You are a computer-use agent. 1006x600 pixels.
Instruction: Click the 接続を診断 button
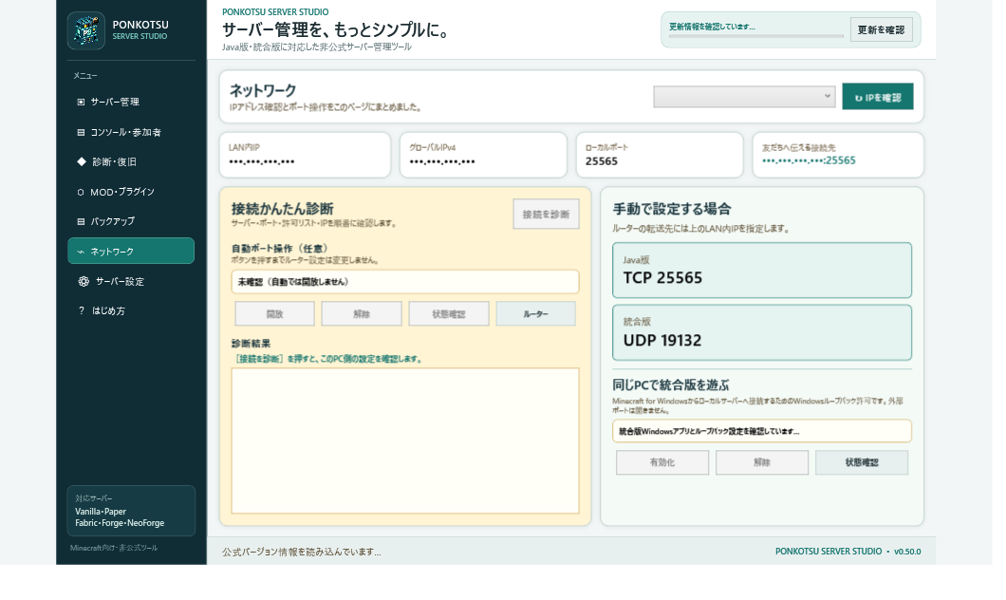coord(546,215)
